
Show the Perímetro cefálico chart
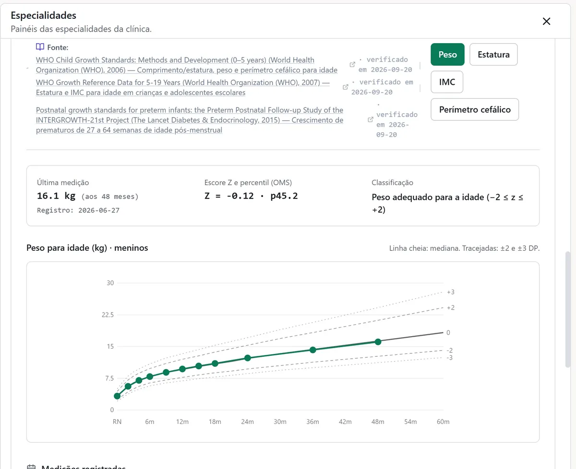pos(475,109)
